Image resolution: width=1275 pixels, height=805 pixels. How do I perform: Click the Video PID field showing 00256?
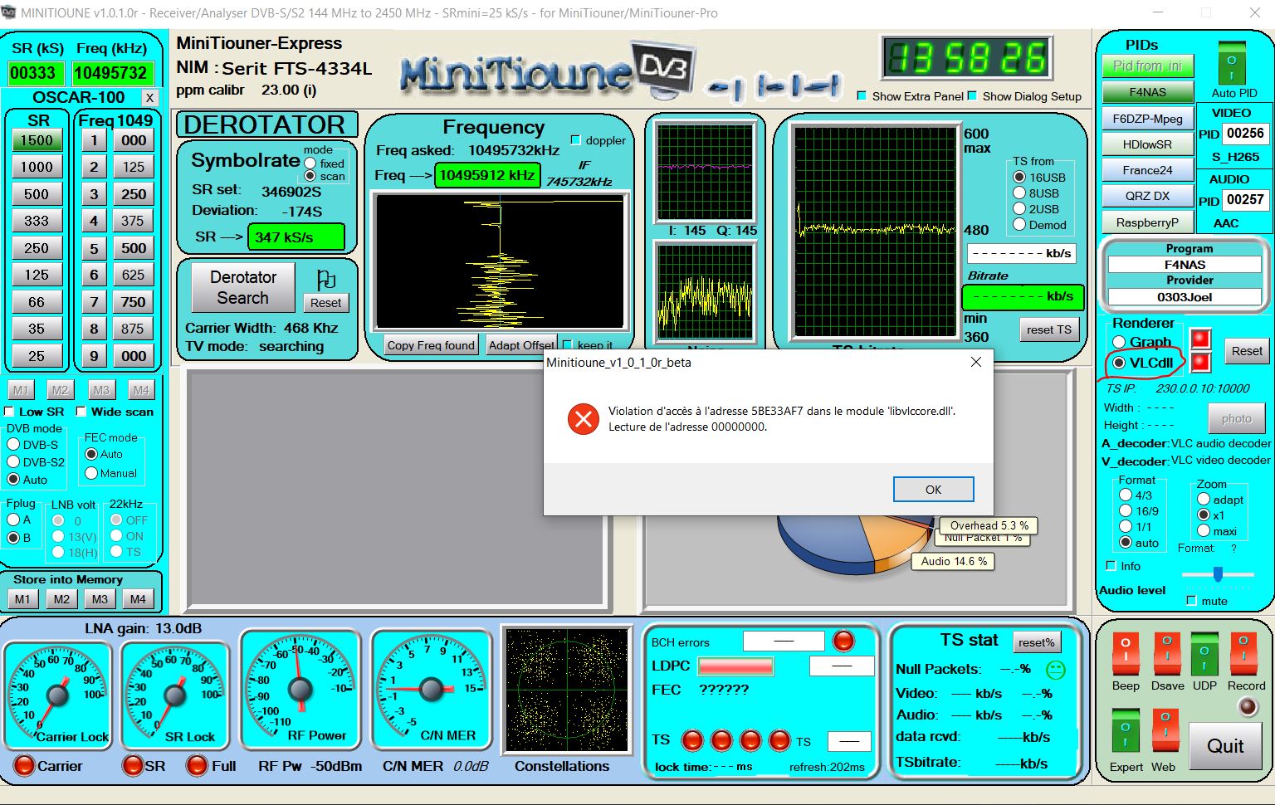click(x=1244, y=134)
